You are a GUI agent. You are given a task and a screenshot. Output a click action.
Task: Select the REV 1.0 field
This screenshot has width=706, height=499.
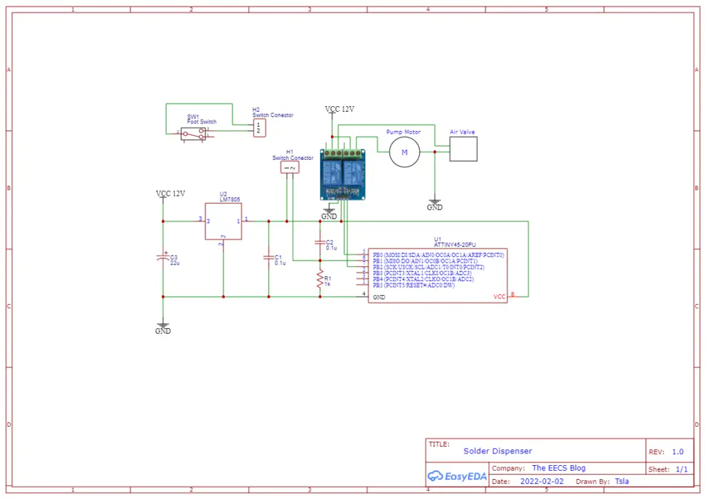[667, 451]
